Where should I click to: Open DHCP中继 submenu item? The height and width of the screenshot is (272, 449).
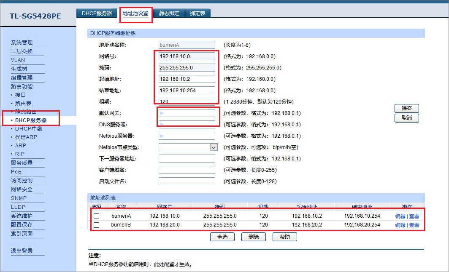[x=29, y=129]
